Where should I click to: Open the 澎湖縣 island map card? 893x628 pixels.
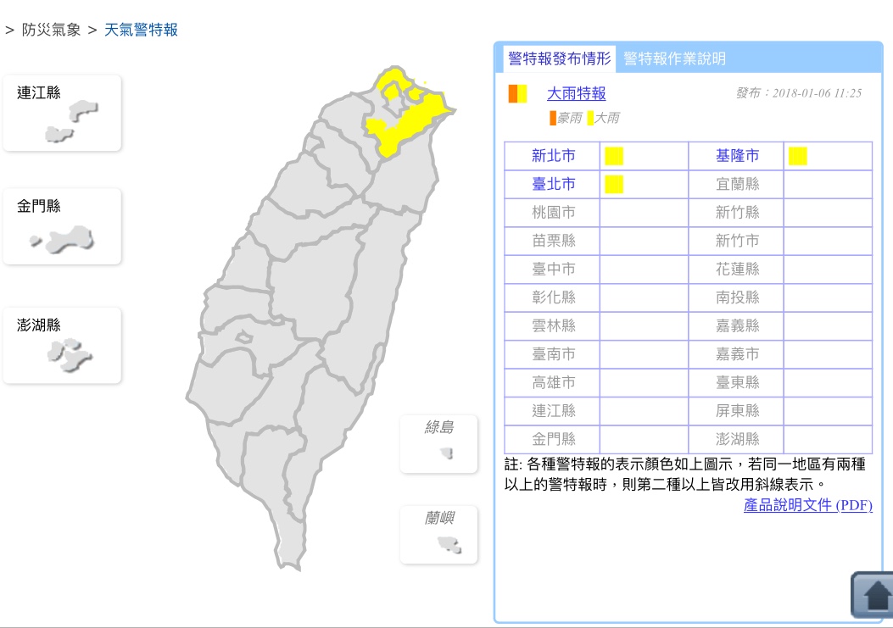click(62, 345)
